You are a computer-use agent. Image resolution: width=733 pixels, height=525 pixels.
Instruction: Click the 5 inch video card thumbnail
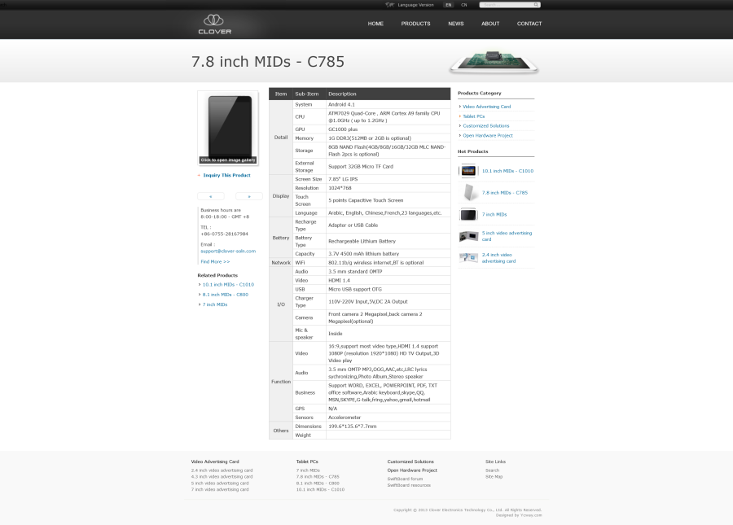pos(467,236)
